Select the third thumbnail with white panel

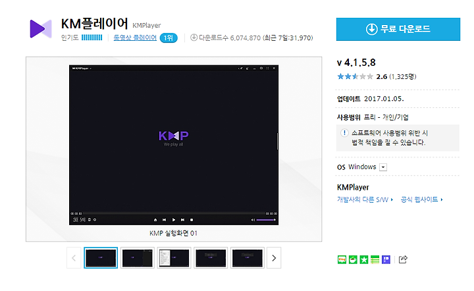coord(174,258)
